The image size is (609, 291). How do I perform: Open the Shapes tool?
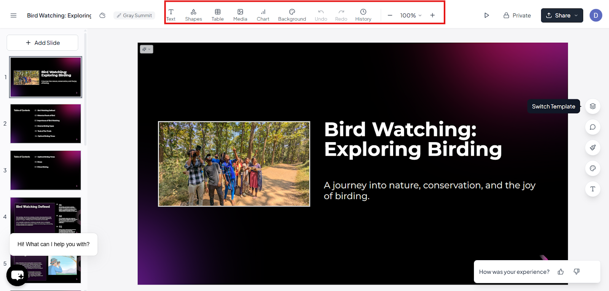coord(193,15)
